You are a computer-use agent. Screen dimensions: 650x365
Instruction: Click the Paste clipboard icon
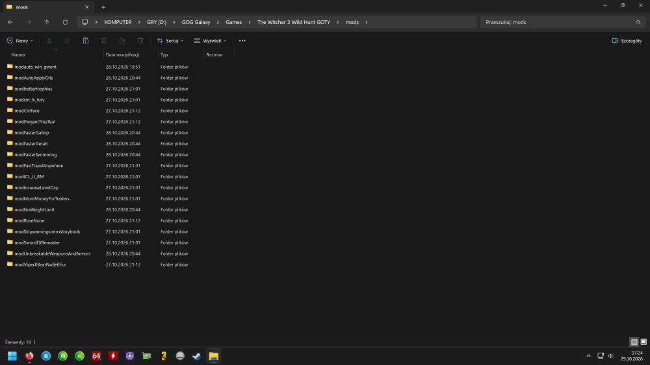click(85, 40)
